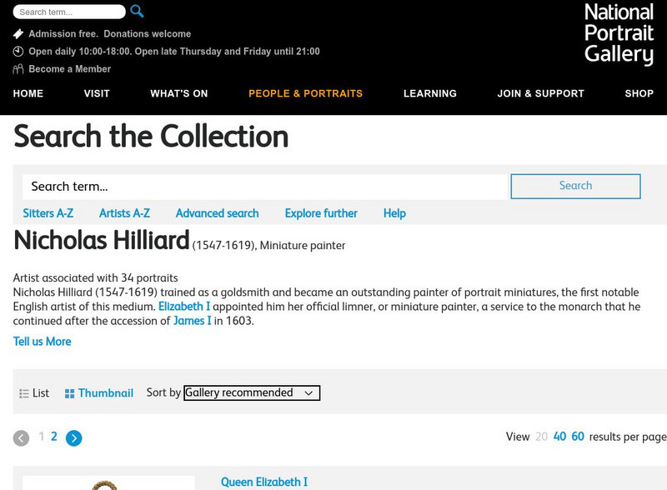Click the Search the Collection heading
Image resolution: width=667 pixels, height=490 pixels.
tap(151, 137)
